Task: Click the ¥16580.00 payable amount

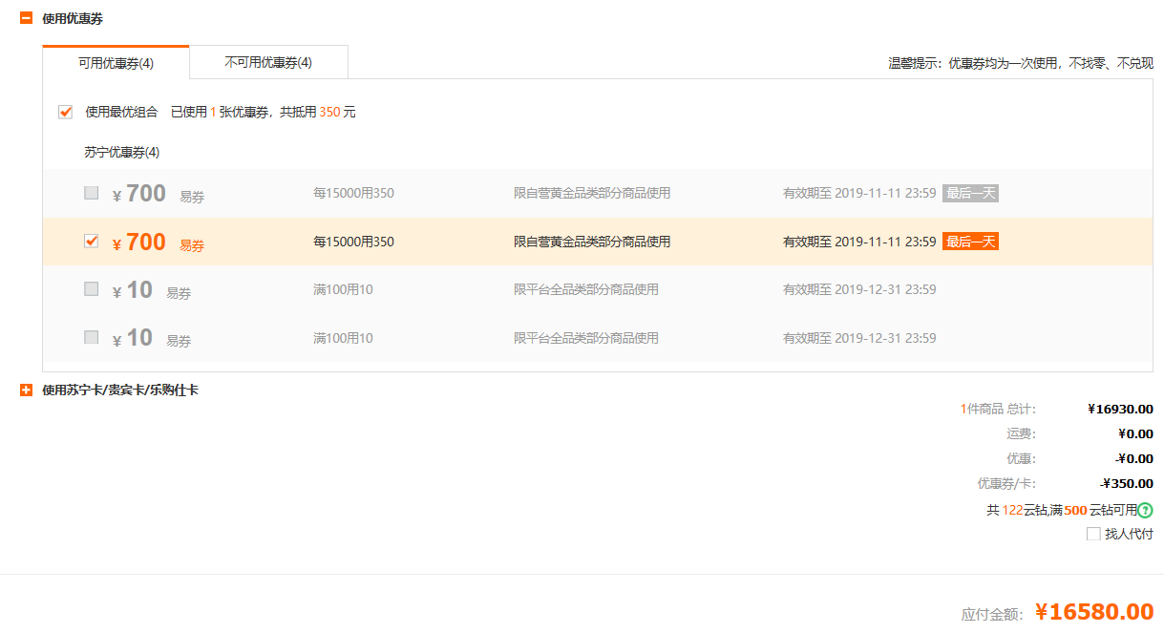Action: coord(1094,611)
